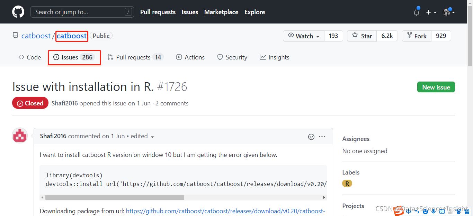
Task: Expand the edited history dropdown caret
Action: click(152, 137)
